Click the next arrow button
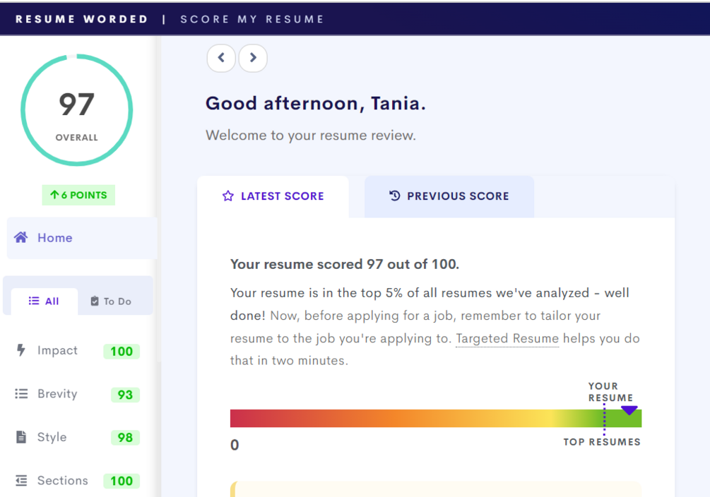 (x=253, y=58)
